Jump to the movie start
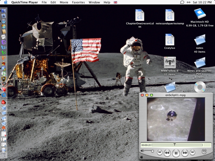Viewport: 215px width, 161px height. click(160, 153)
